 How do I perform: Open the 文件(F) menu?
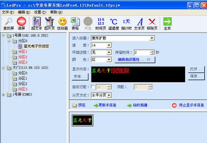click(8, 12)
